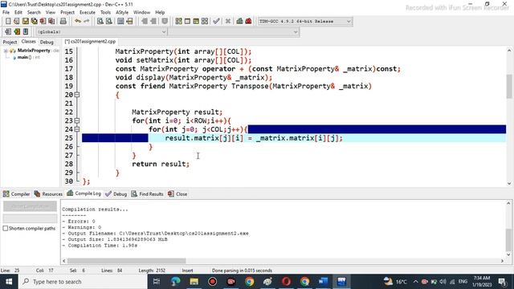Click the Syntax Check checkmark icon
This screenshot has width=514, height=289.
[216, 22]
